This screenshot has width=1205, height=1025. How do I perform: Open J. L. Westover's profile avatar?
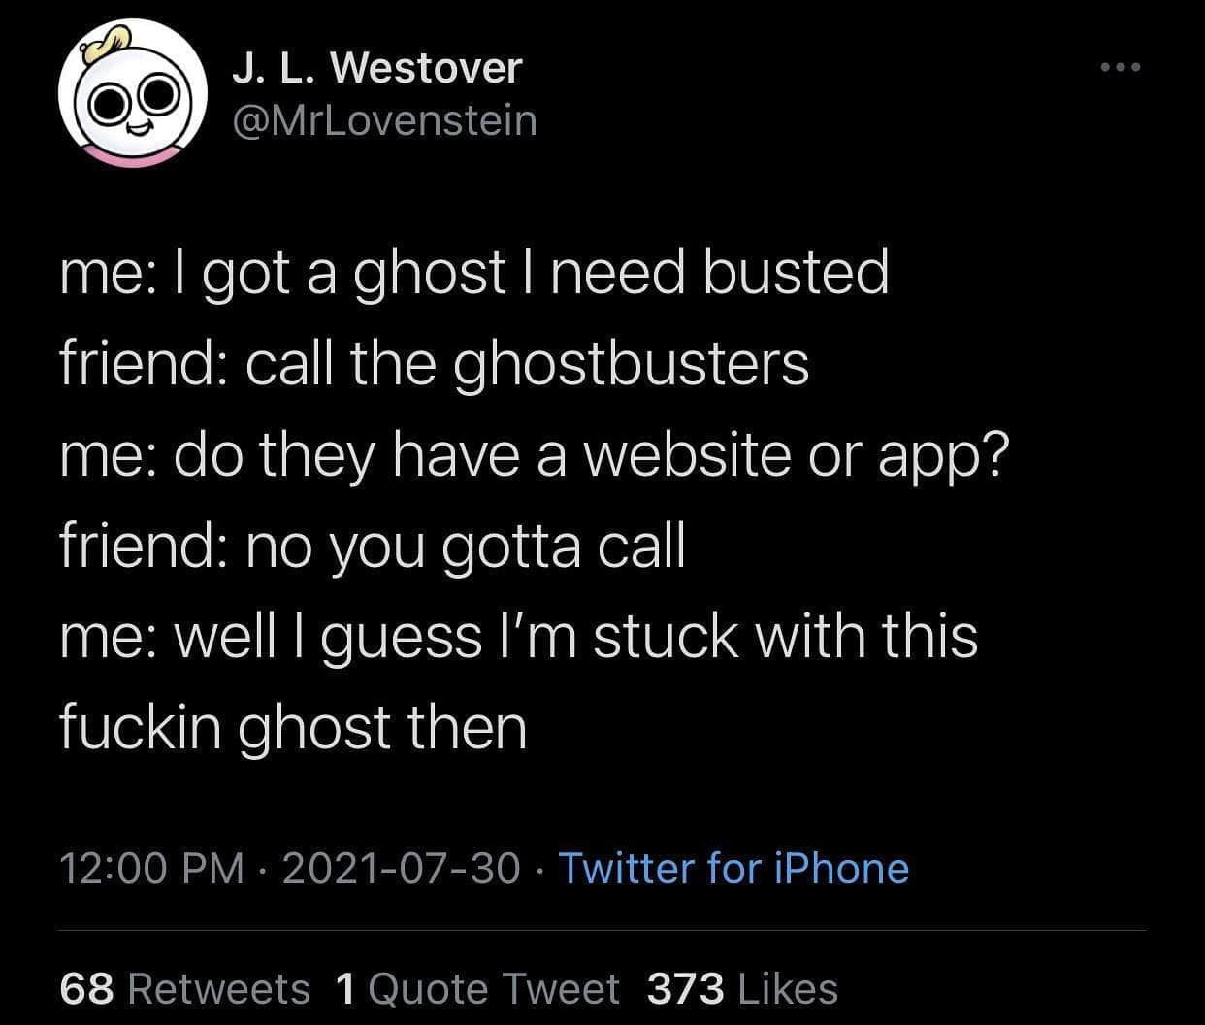(x=133, y=95)
